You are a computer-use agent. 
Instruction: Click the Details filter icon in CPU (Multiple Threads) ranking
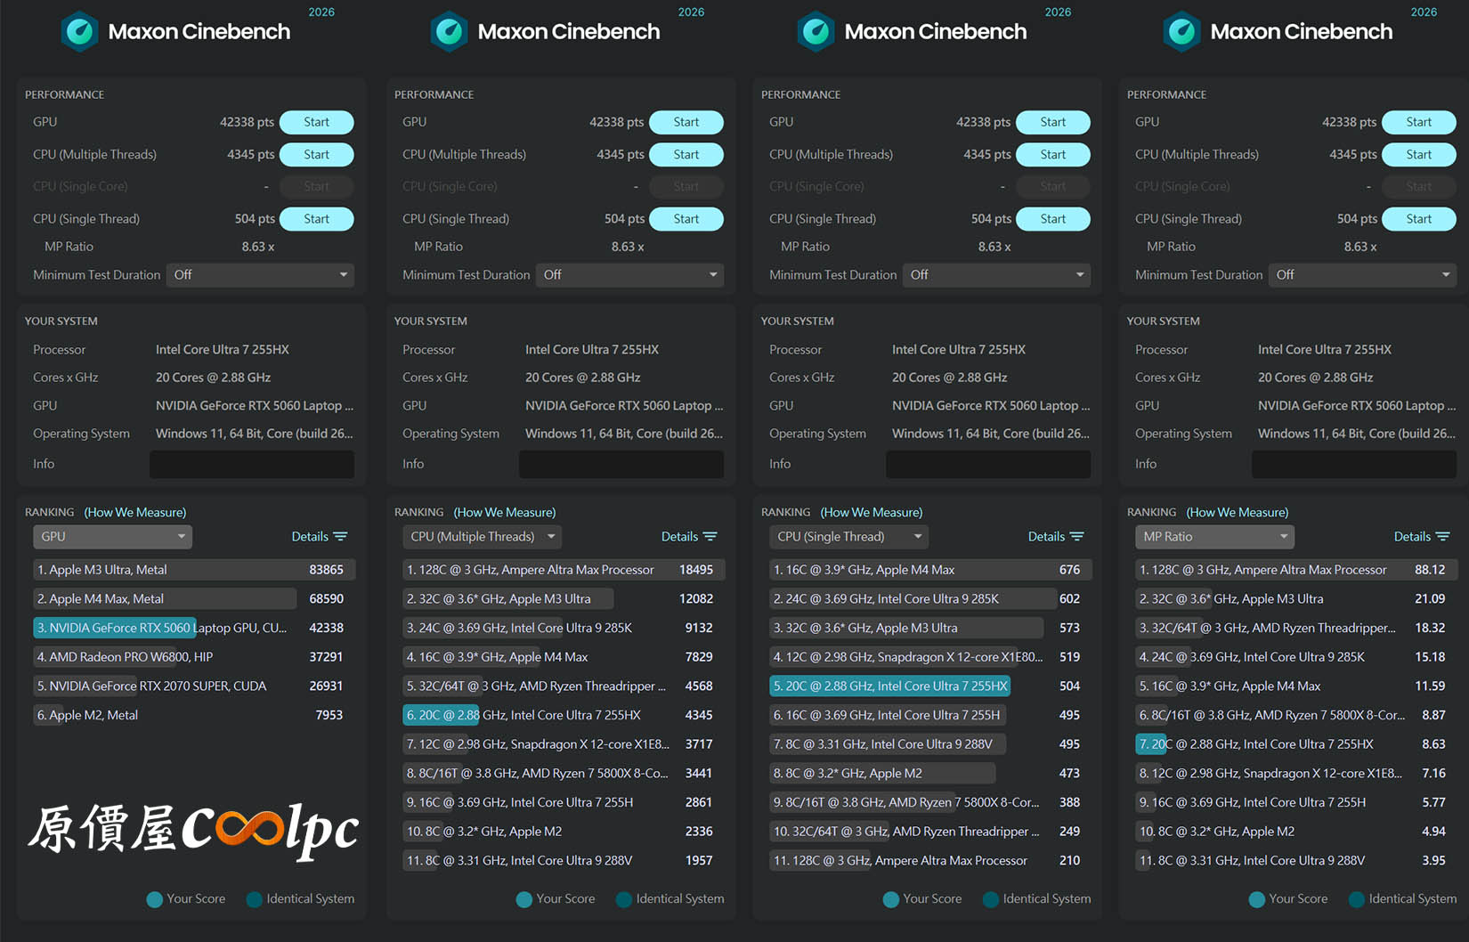(x=710, y=537)
